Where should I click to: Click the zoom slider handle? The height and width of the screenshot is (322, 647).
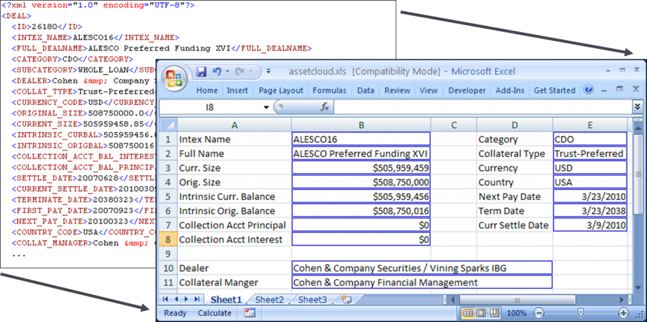581,313
